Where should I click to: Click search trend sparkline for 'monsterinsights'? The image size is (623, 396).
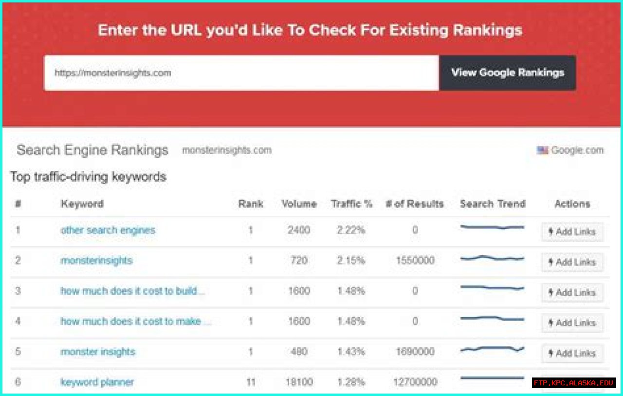[x=492, y=258]
